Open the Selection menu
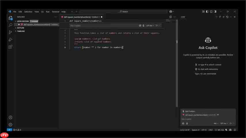The image size is (246, 138). (x=28, y=12)
